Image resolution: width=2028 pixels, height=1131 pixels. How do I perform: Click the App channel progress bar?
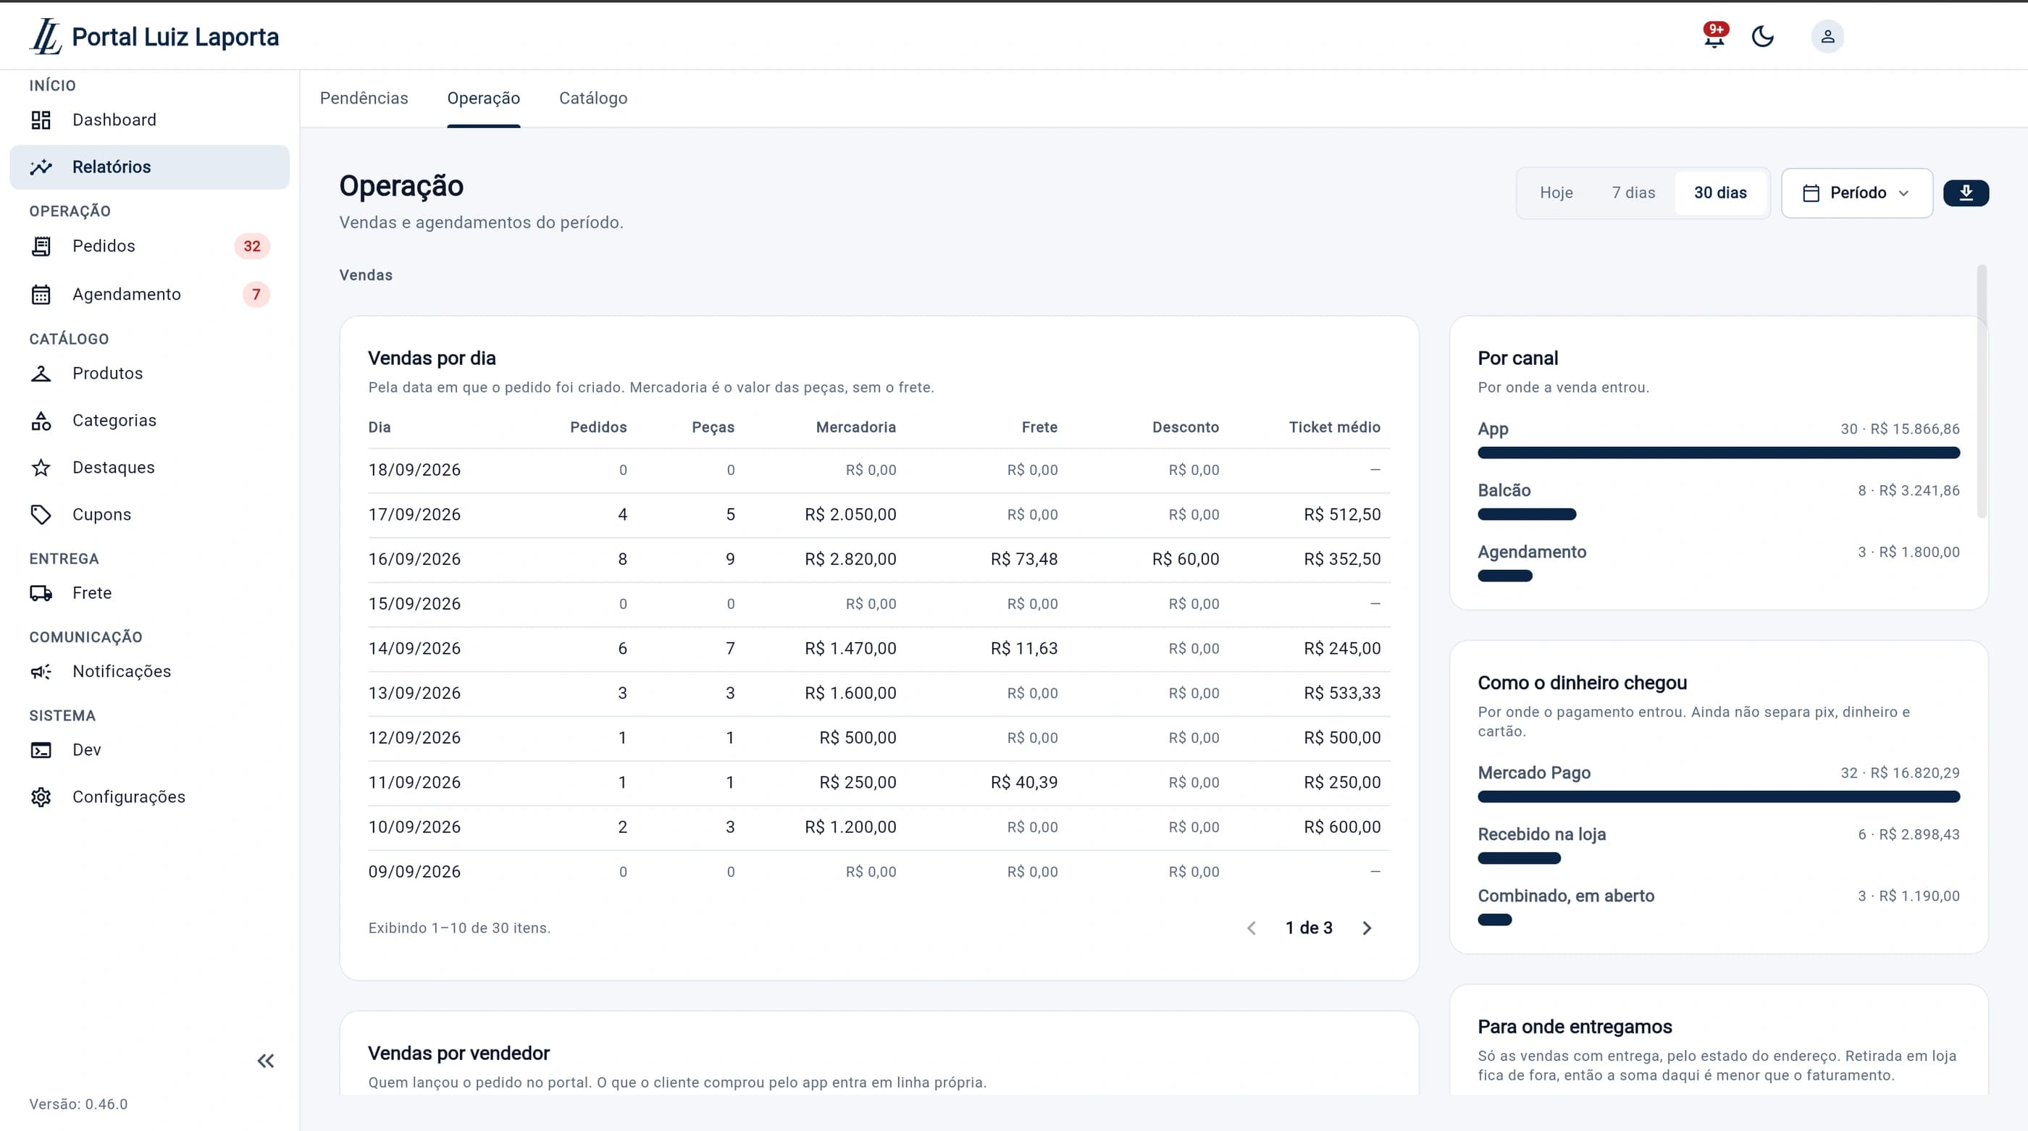click(1719, 453)
